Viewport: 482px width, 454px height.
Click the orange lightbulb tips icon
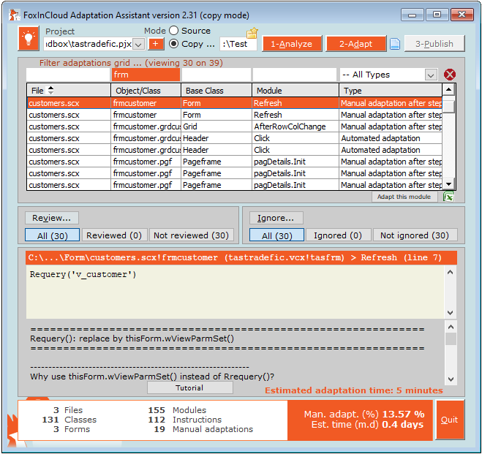pos(29,39)
